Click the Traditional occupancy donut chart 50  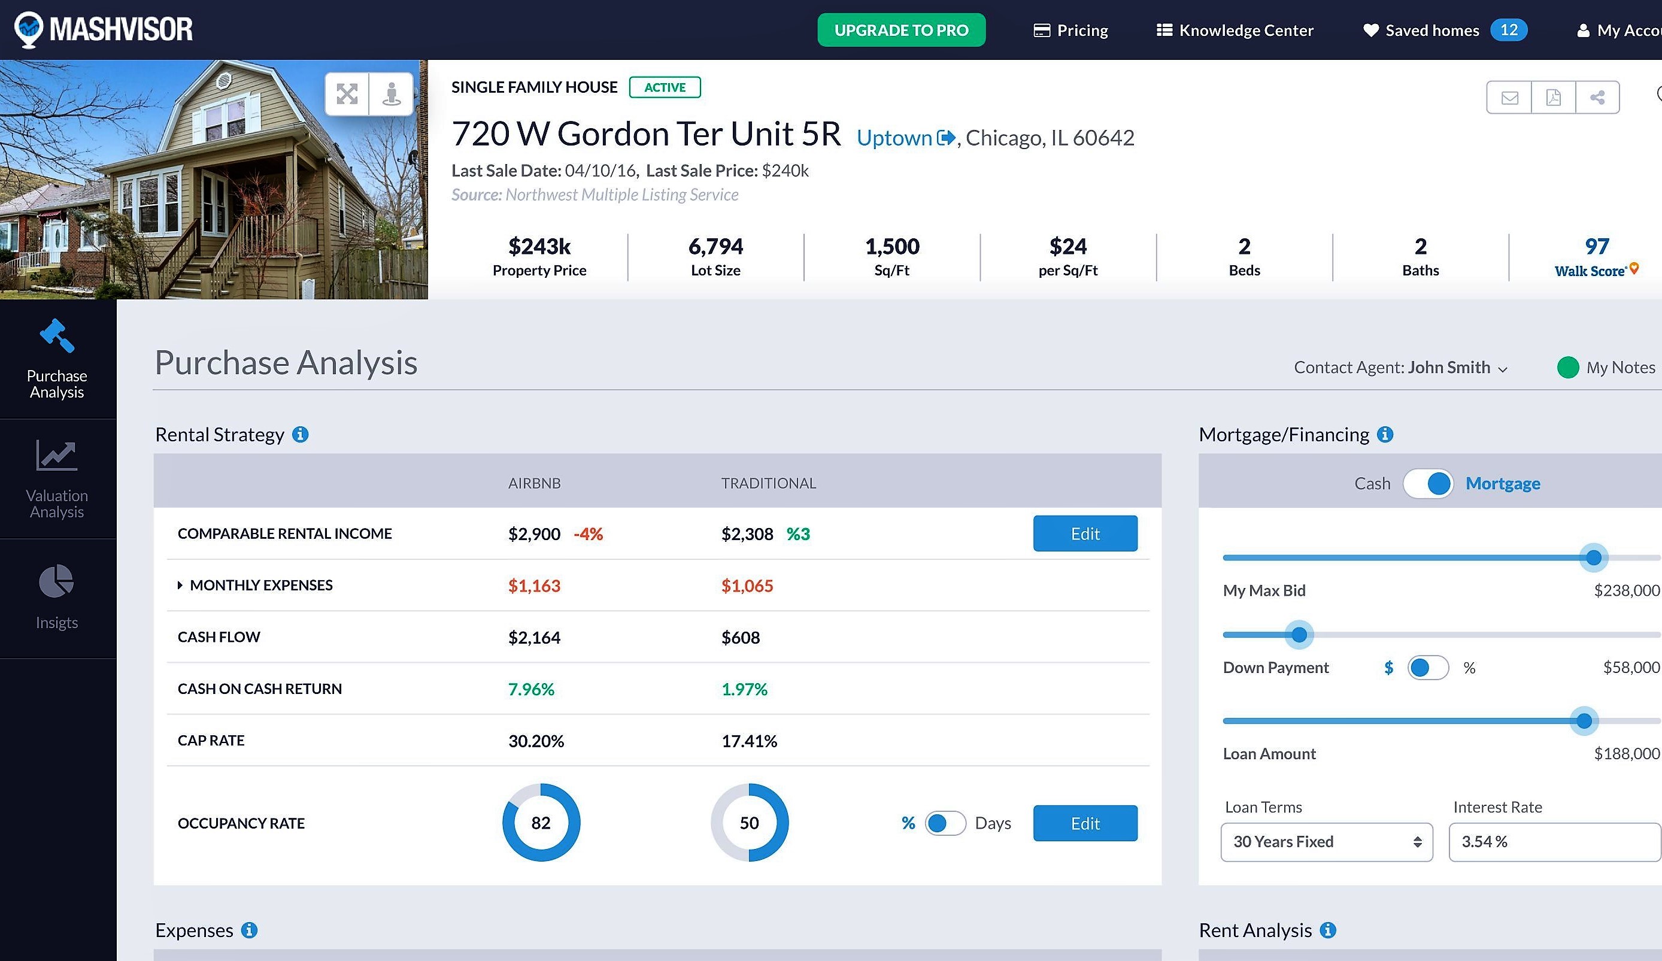point(749,823)
